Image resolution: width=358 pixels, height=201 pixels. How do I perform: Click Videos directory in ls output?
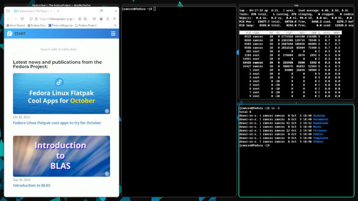pos(318,142)
